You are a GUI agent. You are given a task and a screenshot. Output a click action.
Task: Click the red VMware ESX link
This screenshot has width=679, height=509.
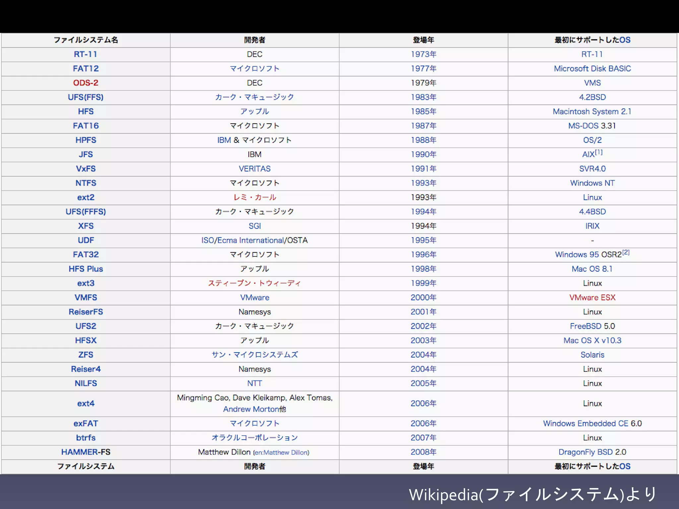tap(592, 297)
